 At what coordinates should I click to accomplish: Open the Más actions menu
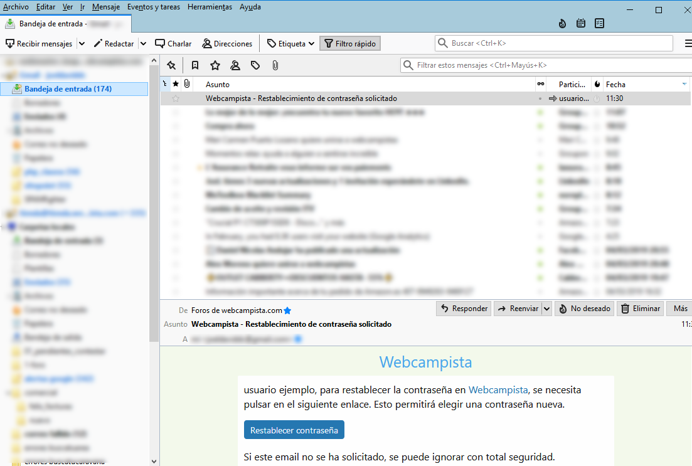[x=680, y=309]
